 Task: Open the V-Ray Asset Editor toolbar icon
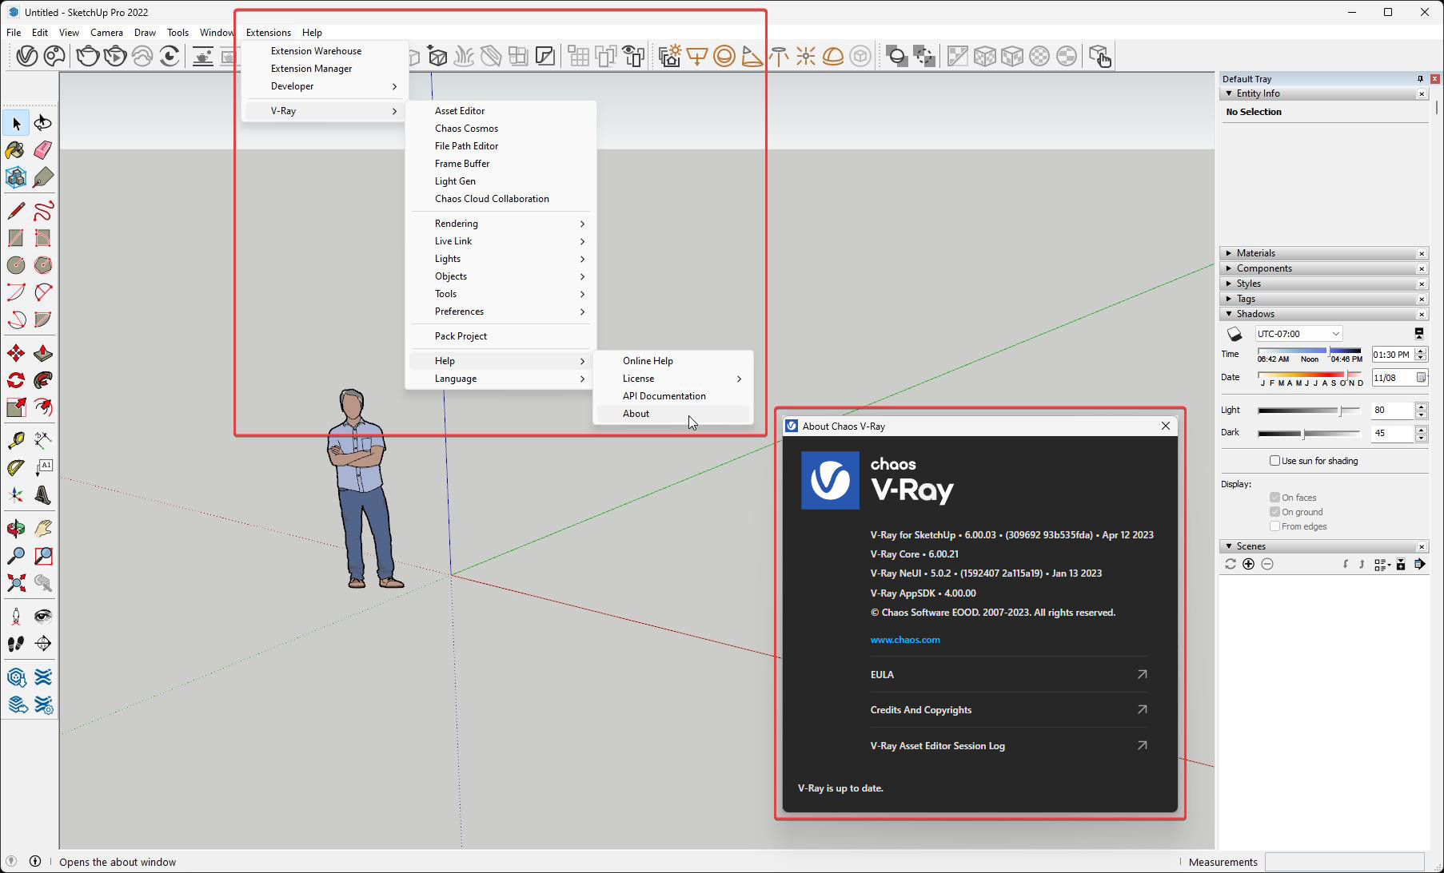[x=26, y=56]
